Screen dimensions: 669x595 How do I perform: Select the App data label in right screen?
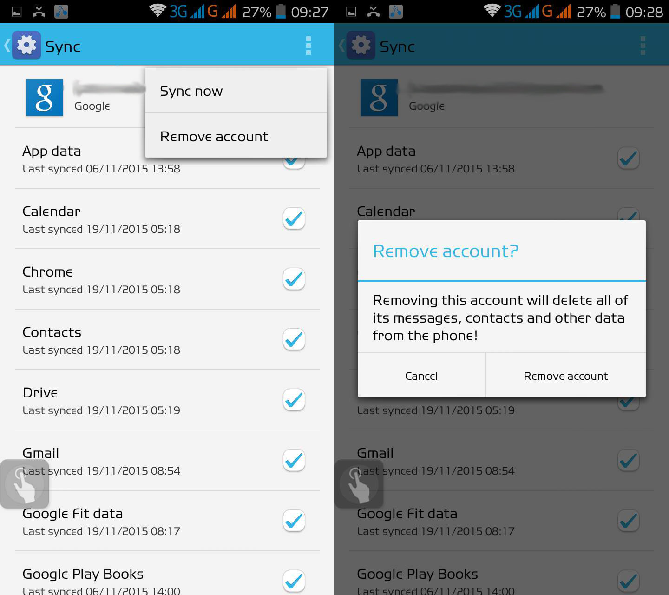pos(386,152)
